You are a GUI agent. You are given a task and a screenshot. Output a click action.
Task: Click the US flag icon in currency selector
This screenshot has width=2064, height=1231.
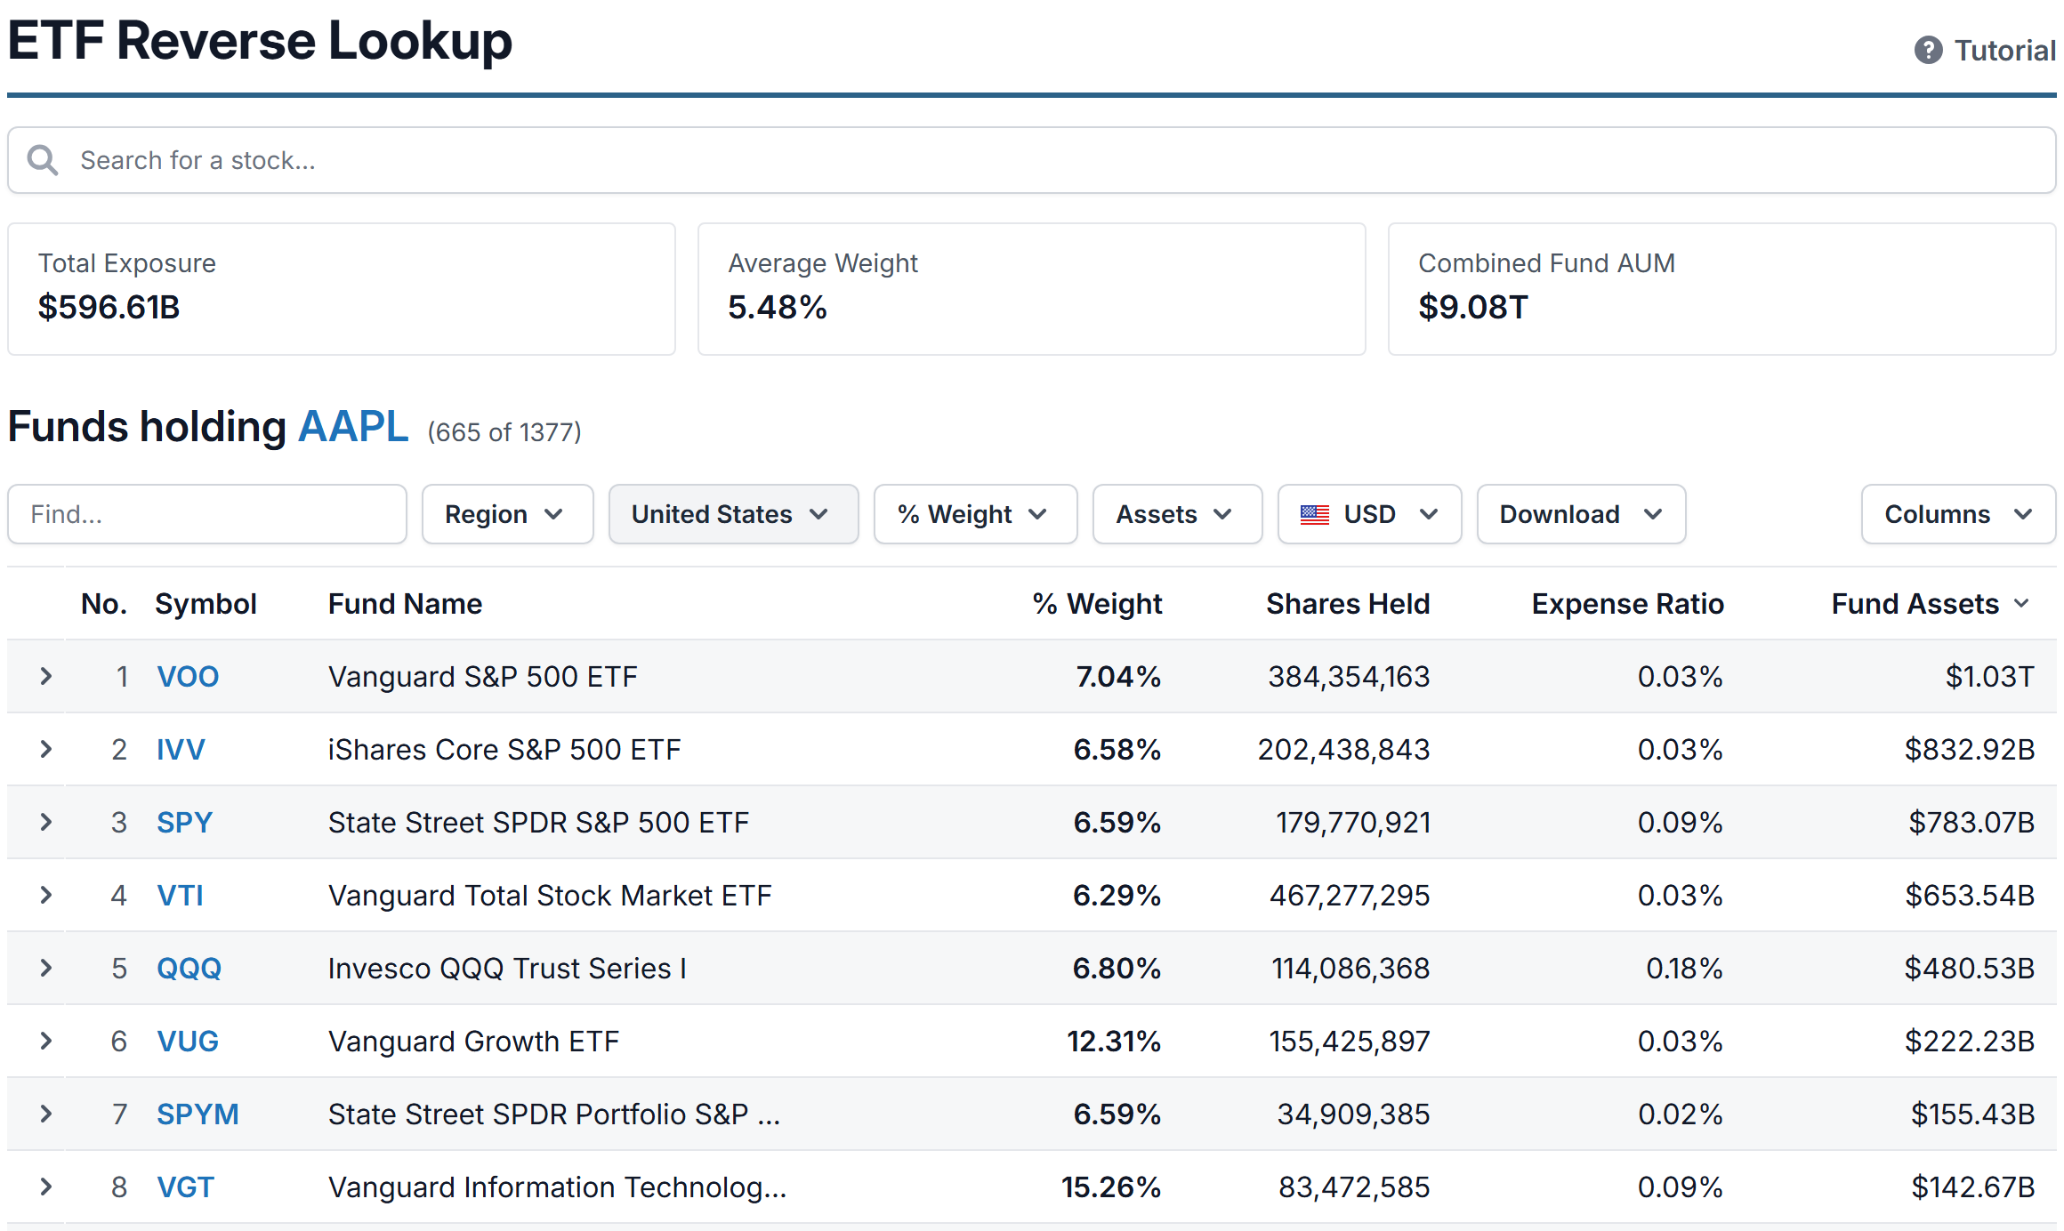1314,514
